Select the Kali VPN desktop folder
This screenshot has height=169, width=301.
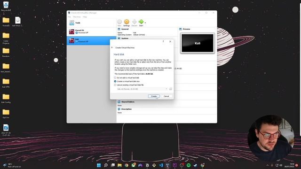[x=6, y=83]
